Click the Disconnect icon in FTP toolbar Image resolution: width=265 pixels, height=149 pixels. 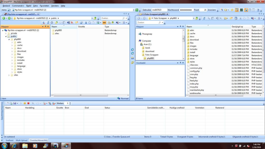click(x=43, y=23)
